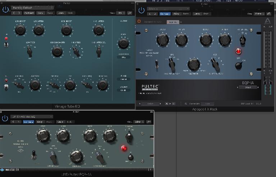The width and height of the screenshot is (276, 177).
Task: Click Undo in the UAD Pultec header
Action: (60, 122)
